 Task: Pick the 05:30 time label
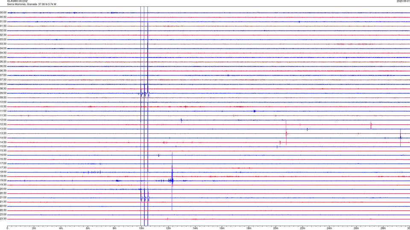point(3,62)
